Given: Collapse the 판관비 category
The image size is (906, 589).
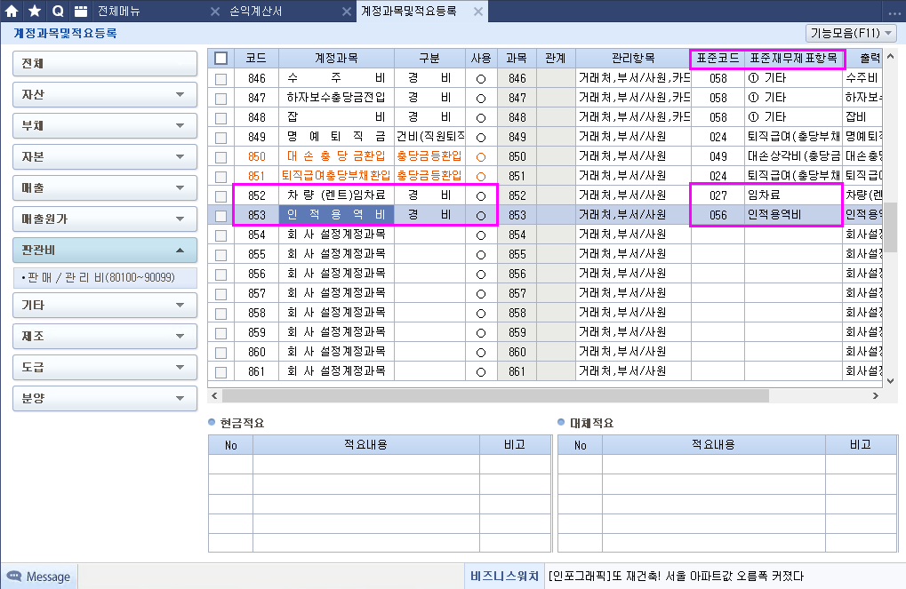Looking at the screenshot, I should (105, 251).
